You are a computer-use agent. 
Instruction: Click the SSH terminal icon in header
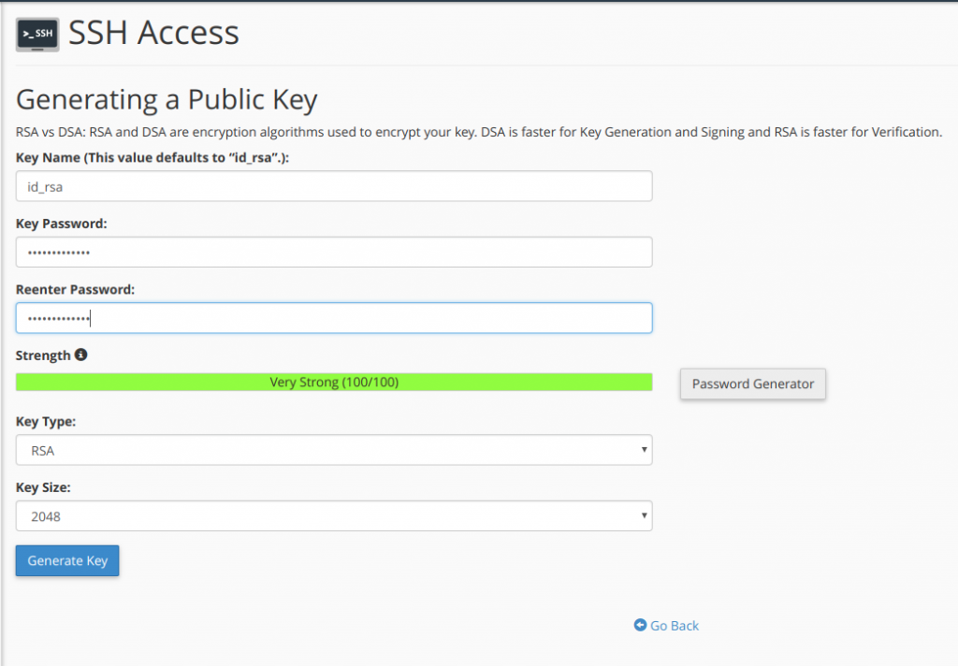(37, 34)
